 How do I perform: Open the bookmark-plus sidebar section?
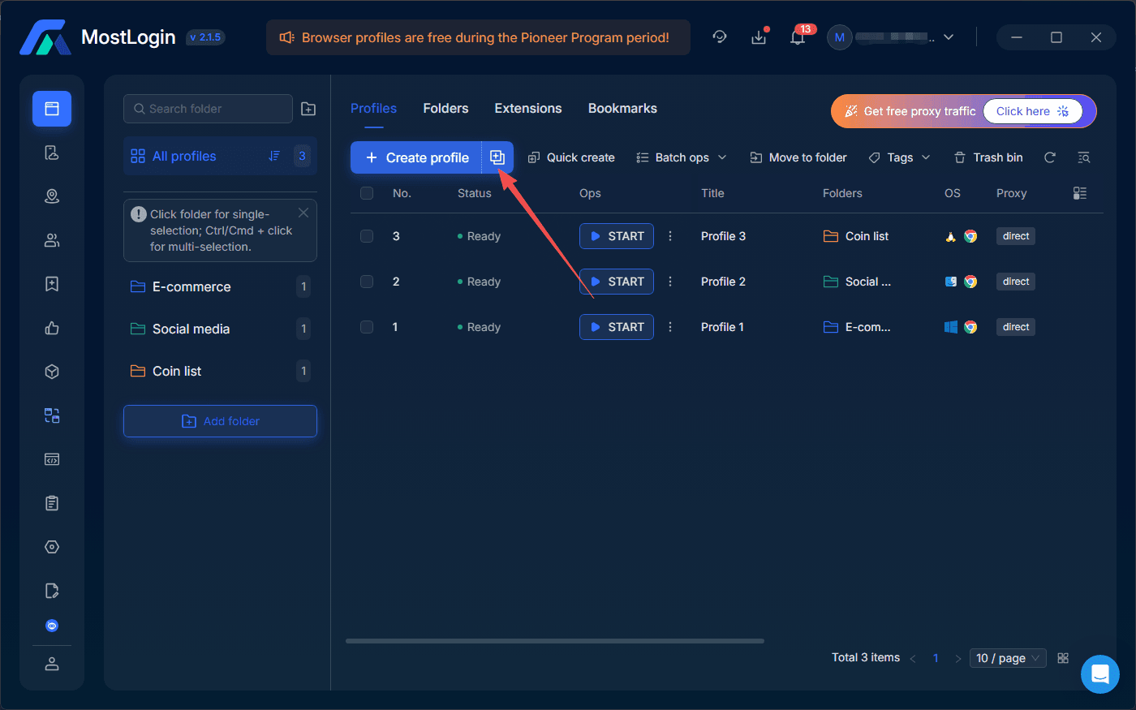52,284
